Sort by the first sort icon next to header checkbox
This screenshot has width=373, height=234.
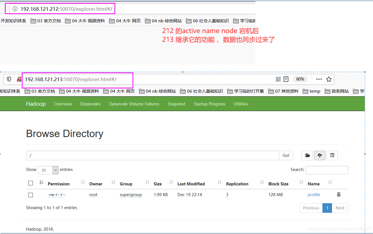coord(42,183)
